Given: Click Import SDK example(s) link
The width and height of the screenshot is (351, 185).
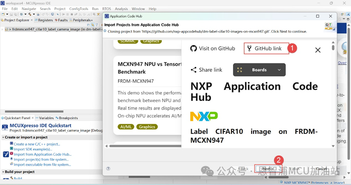Looking at the screenshot, I should pos(33,149).
